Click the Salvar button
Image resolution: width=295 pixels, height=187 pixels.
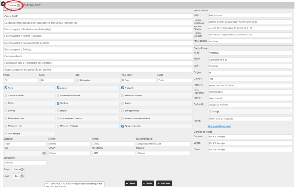pos(131,183)
